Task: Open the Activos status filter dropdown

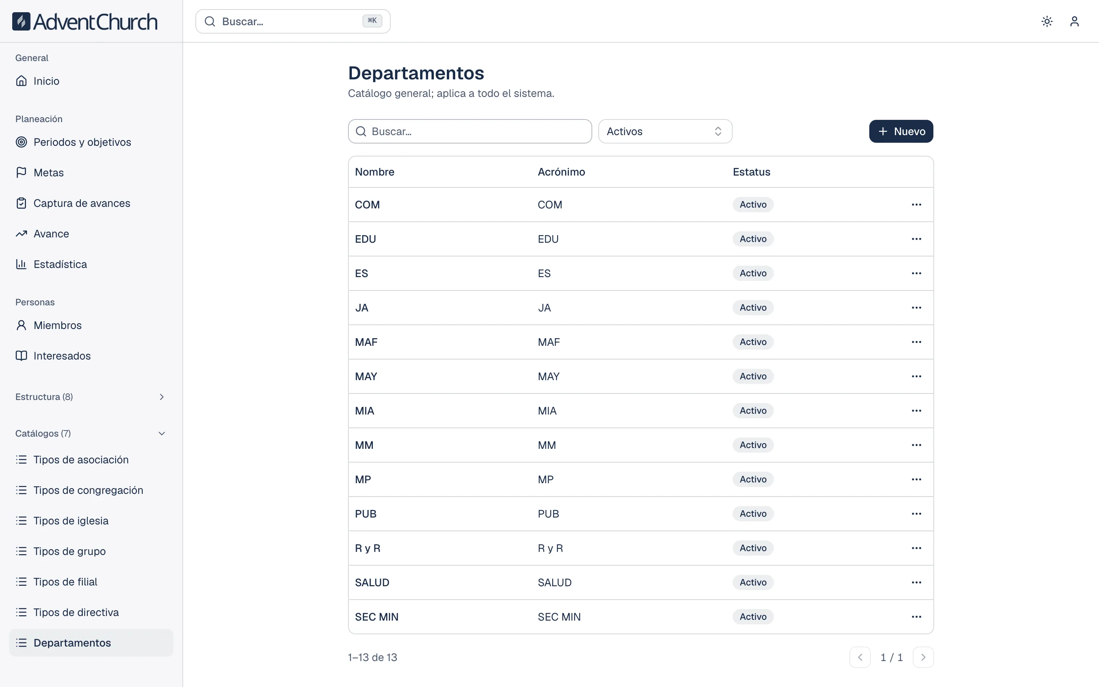Action: tap(665, 131)
